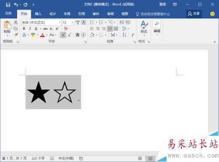The image size is (219, 162).
Task: Toggle distributed alignment
Action: (x=116, y=28)
